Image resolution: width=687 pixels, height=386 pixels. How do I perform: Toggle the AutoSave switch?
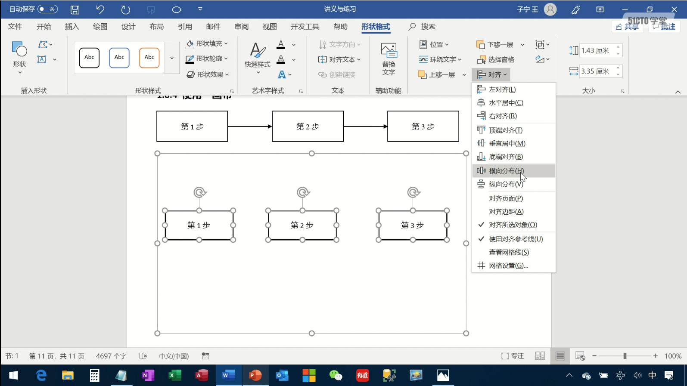pyautogui.click(x=48, y=9)
